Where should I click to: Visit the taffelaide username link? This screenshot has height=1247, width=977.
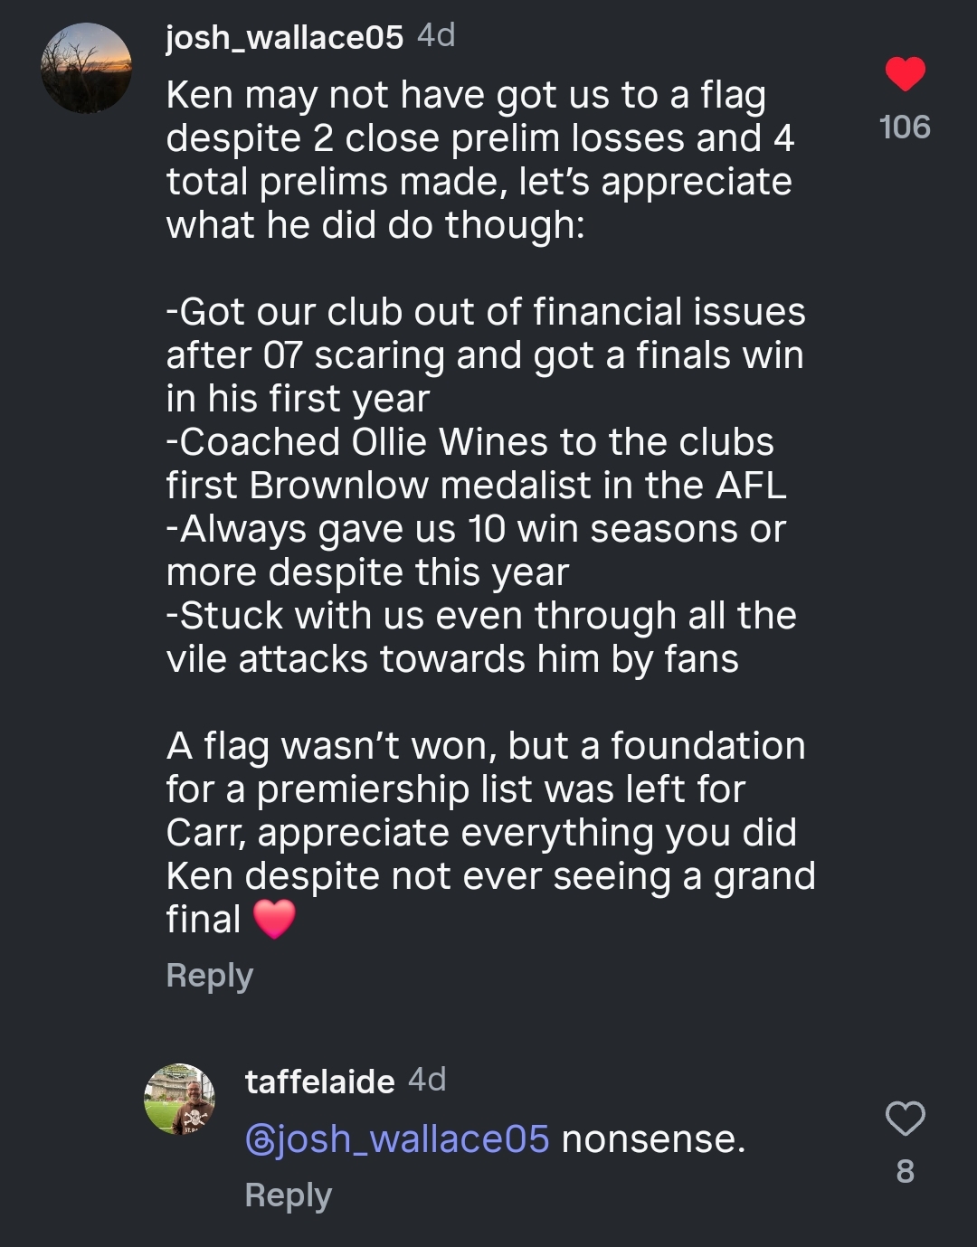(320, 1082)
